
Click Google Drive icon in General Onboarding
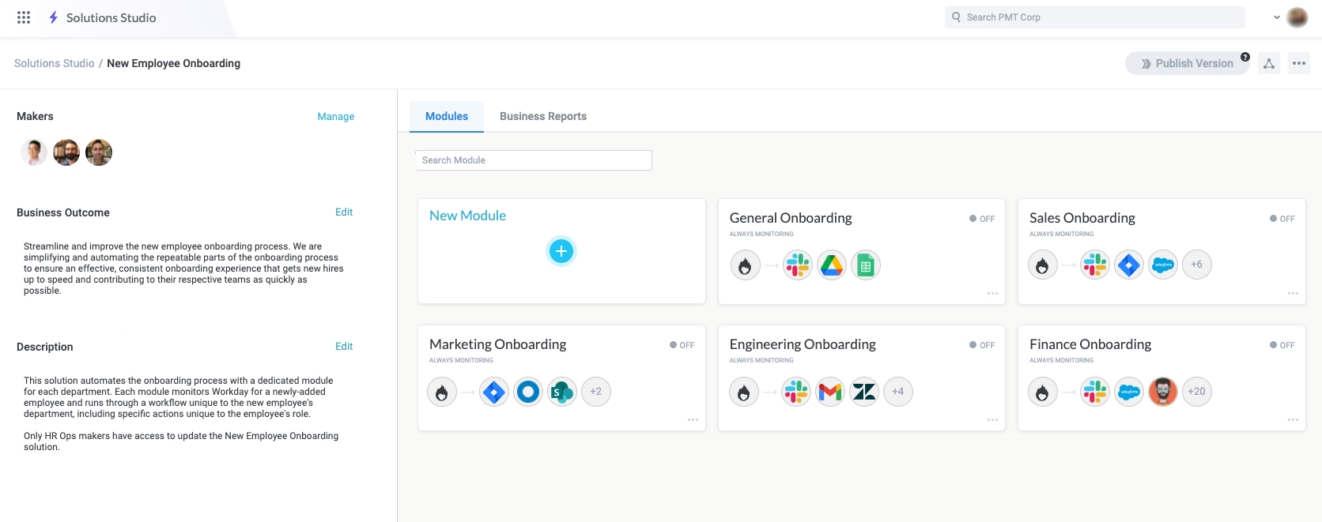pos(832,265)
